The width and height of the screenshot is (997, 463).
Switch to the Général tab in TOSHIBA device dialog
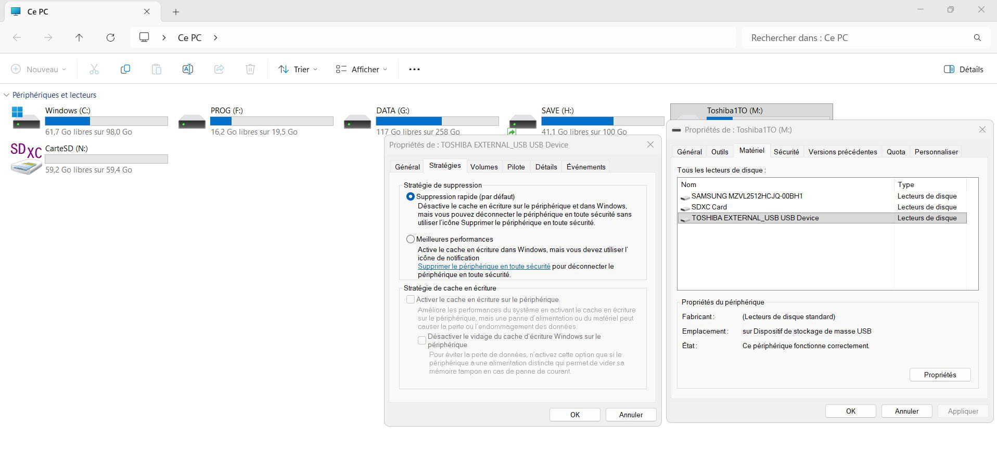click(x=407, y=167)
